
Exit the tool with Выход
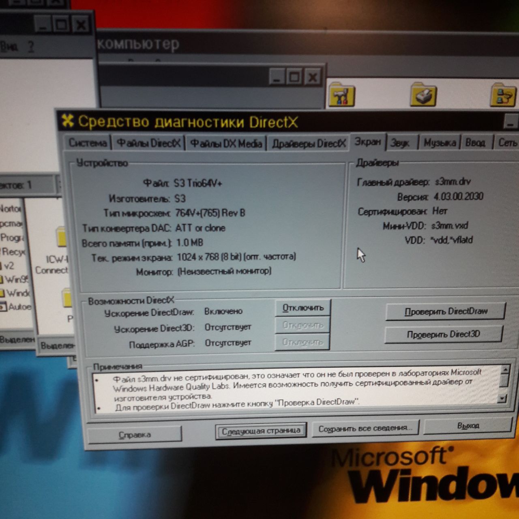click(x=468, y=426)
